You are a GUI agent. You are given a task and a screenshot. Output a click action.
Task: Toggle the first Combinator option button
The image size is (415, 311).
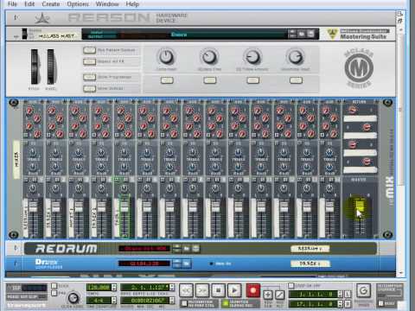[x=89, y=50]
